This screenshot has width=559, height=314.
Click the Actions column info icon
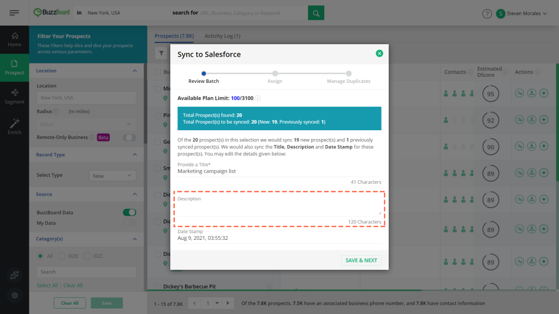point(538,72)
